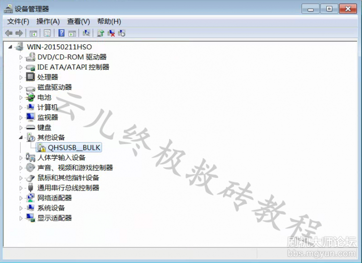Open the 查看(V) menu
Image resolution: width=362 pixels, height=263 pixels.
pyautogui.click(x=79, y=22)
